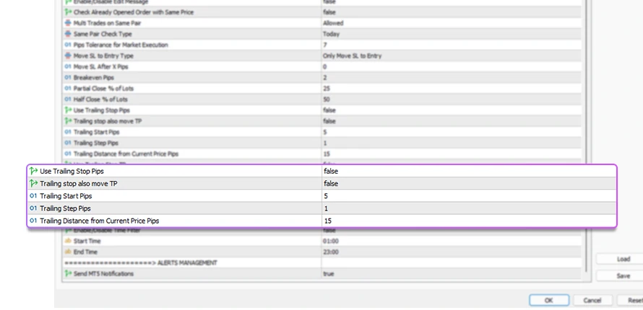Image resolution: width=643 pixels, height=310 pixels.
Task: Click the enum icon next to Multi Trades on Same Pair
Action: click(x=68, y=23)
